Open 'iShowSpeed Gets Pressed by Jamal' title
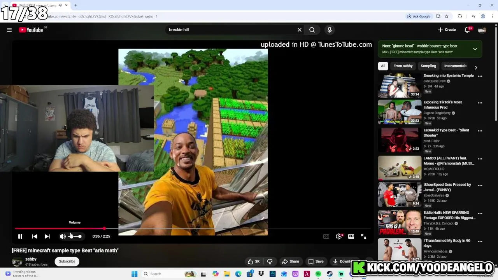Screen dimensions: 498x280 447,187
